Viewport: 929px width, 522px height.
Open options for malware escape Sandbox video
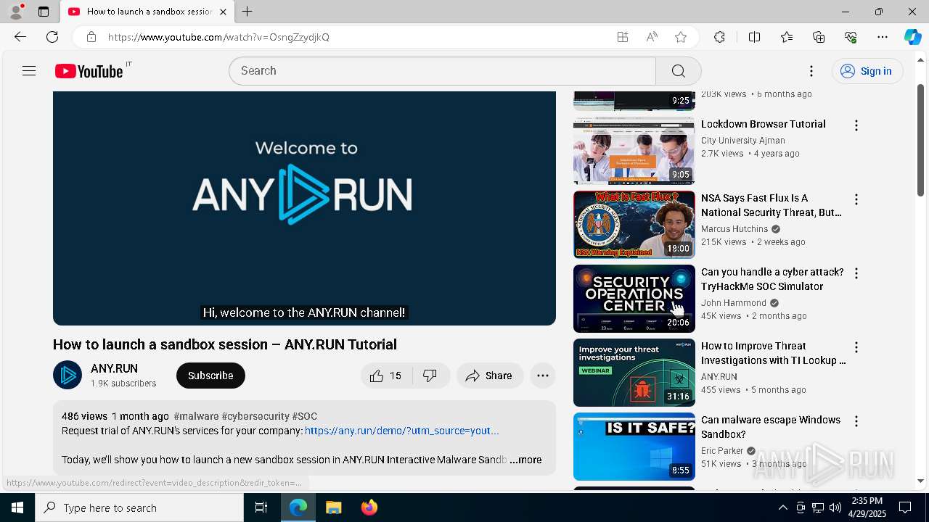coord(856,421)
